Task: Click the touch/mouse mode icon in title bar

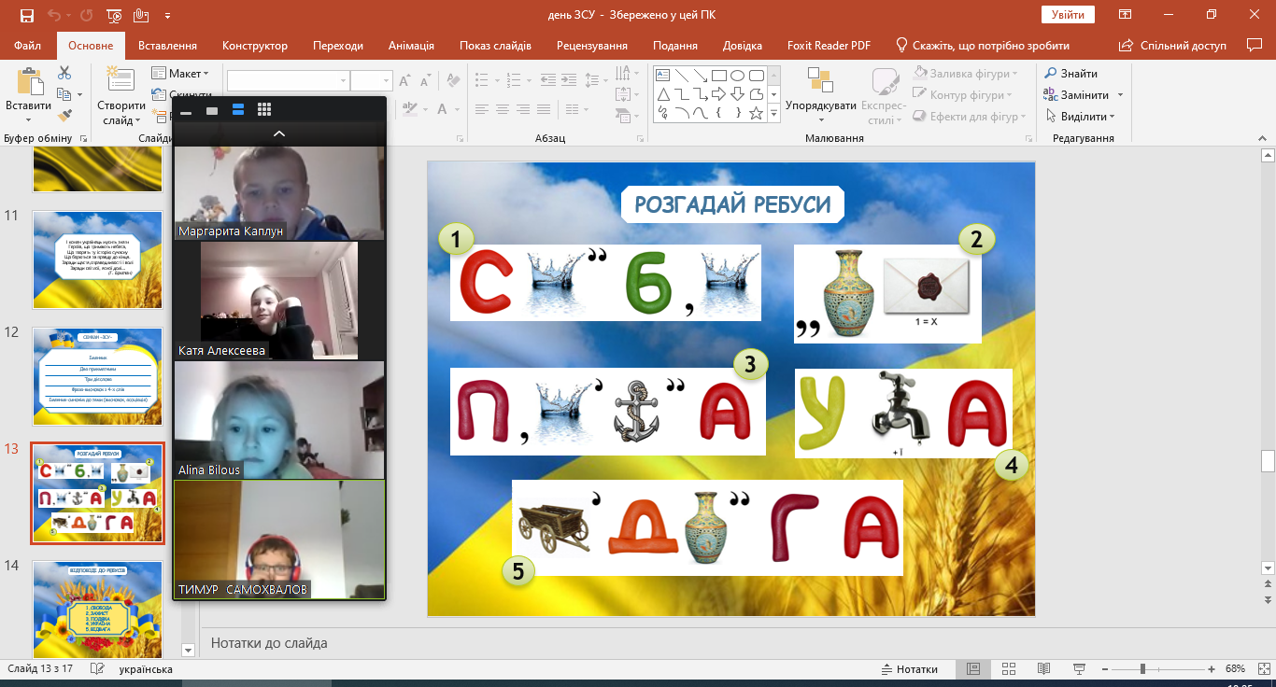Action: [x=141, y=16]
